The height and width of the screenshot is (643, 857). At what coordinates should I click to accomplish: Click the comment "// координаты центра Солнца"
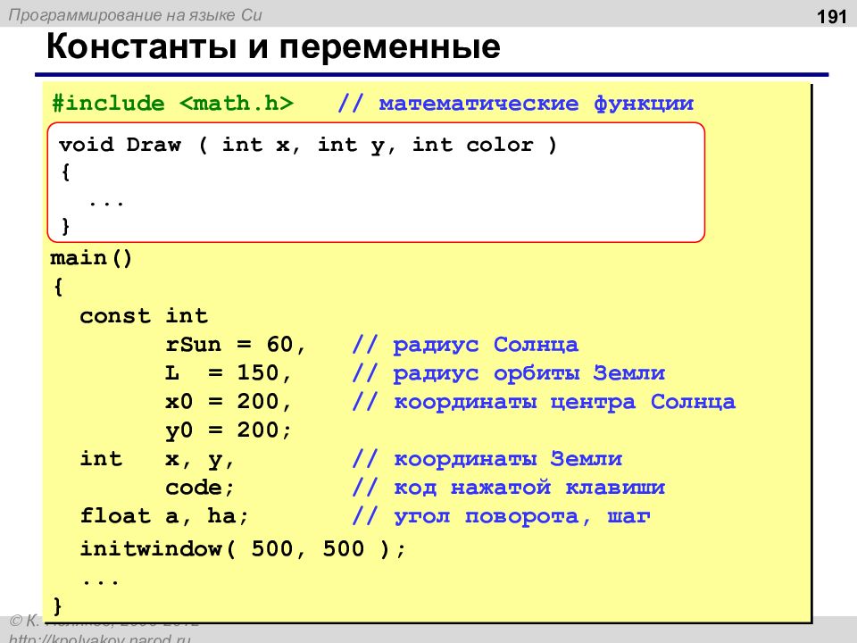tap(544, 403)
